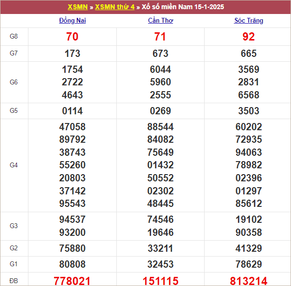The width and height of the screenshot is (291, 286).
Task: Select the special prize number 151115
Action: point(160,281)
